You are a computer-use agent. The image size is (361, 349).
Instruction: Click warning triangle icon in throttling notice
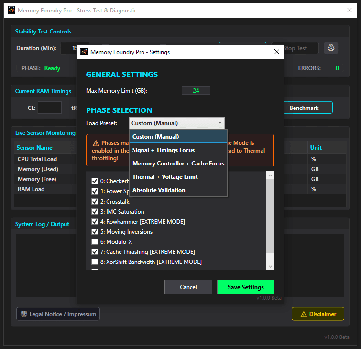click(96, 143)
